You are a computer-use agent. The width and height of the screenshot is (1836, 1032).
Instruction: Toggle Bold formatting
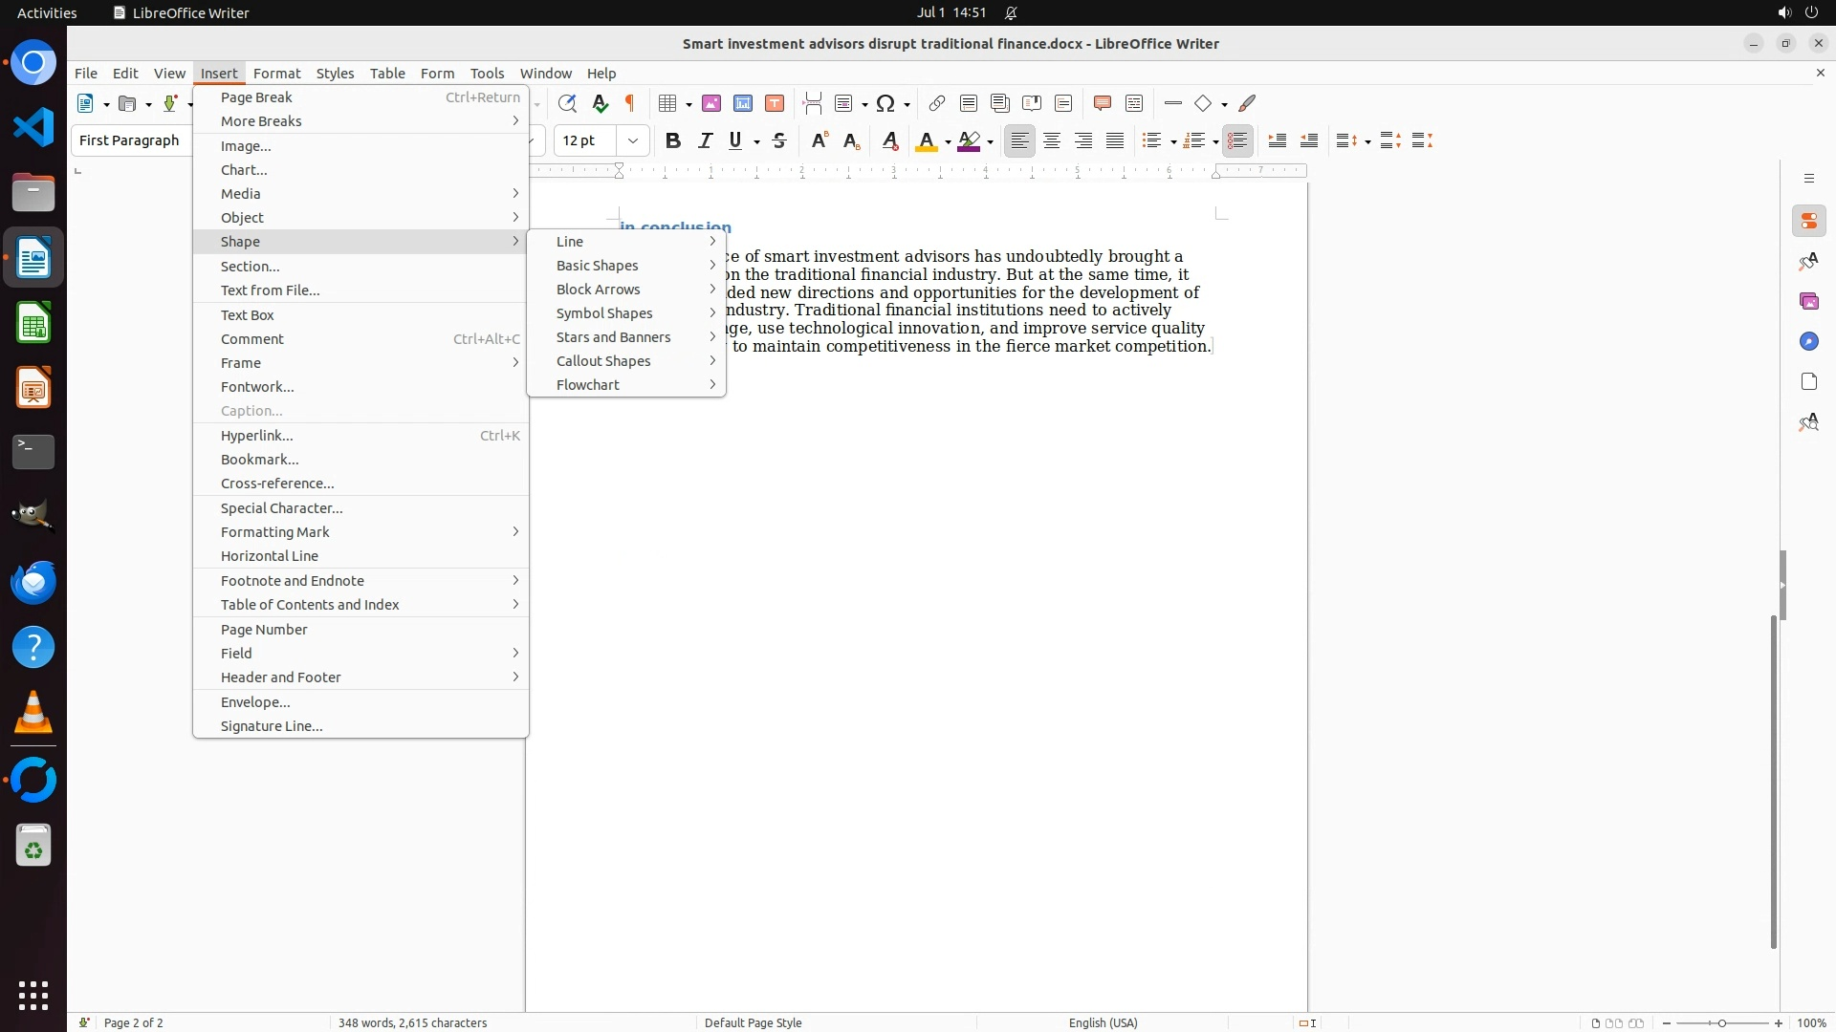(x=673, y=140)
